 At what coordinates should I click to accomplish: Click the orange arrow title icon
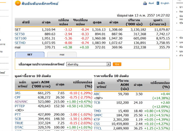pos(18,3)
